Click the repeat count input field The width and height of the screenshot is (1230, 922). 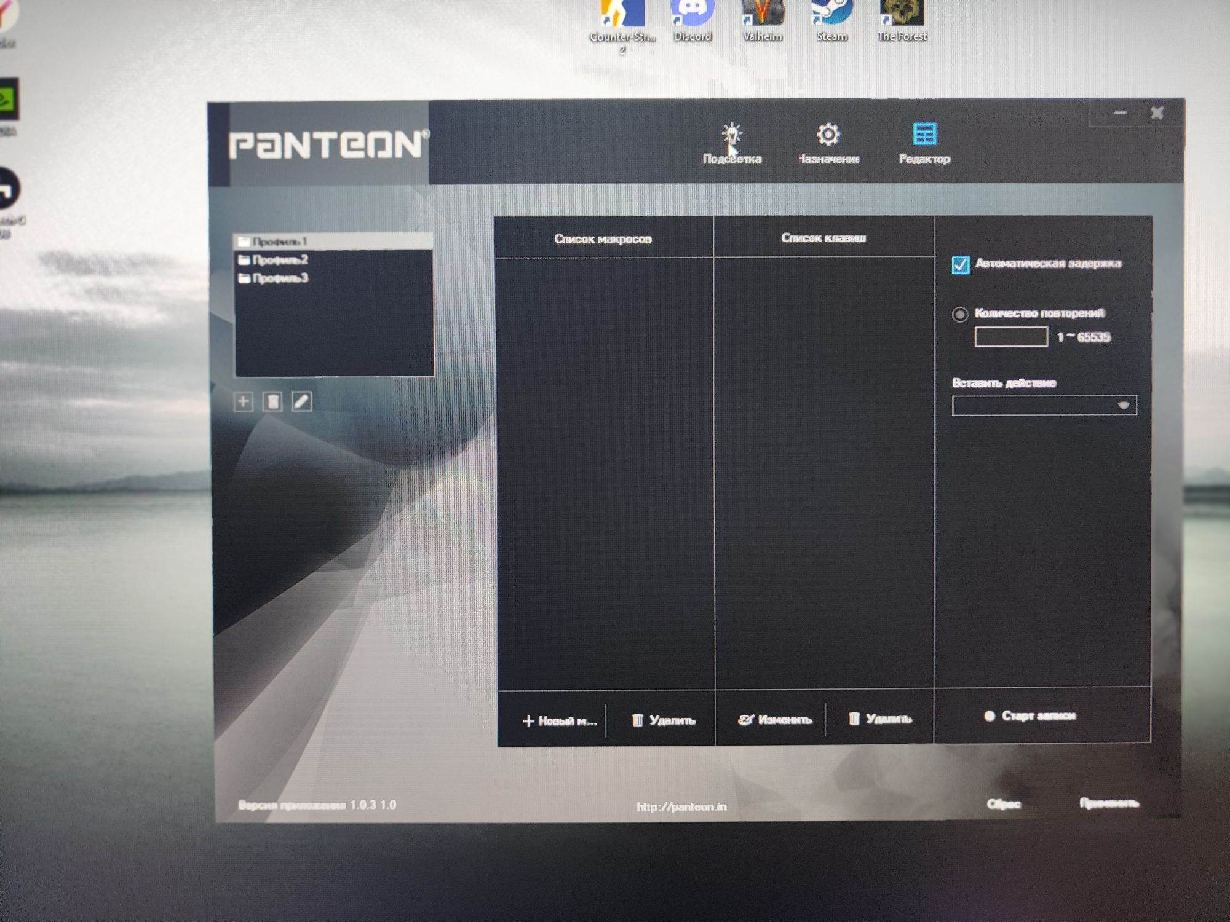click(x=1011, y=337)
